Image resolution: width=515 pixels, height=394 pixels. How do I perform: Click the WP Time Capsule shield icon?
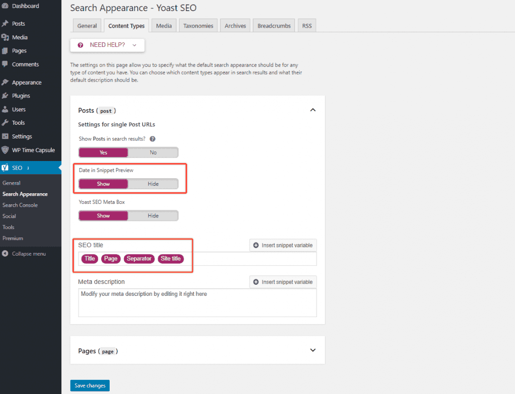tap(6, 150)
